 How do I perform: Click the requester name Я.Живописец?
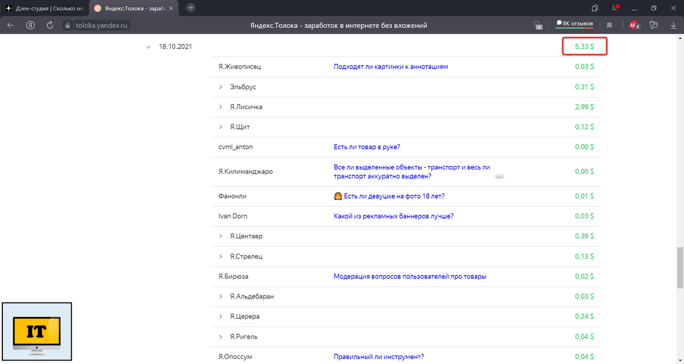pyautogui.click(x=239, y=67)
